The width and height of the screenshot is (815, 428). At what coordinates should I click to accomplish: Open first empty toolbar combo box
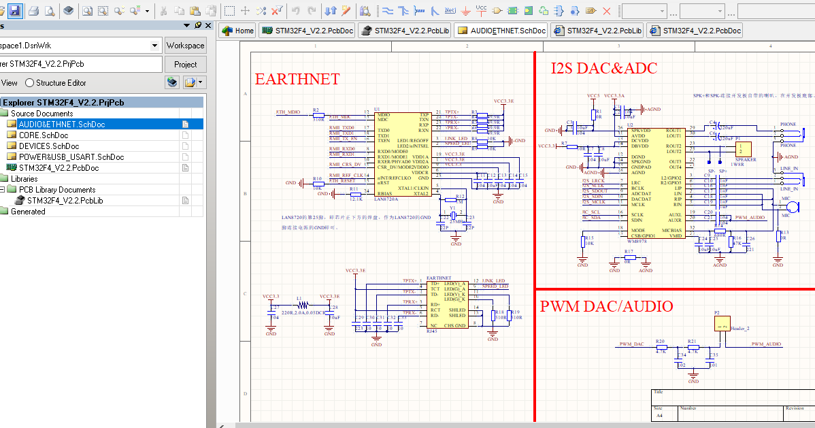(x=644, y=10)
